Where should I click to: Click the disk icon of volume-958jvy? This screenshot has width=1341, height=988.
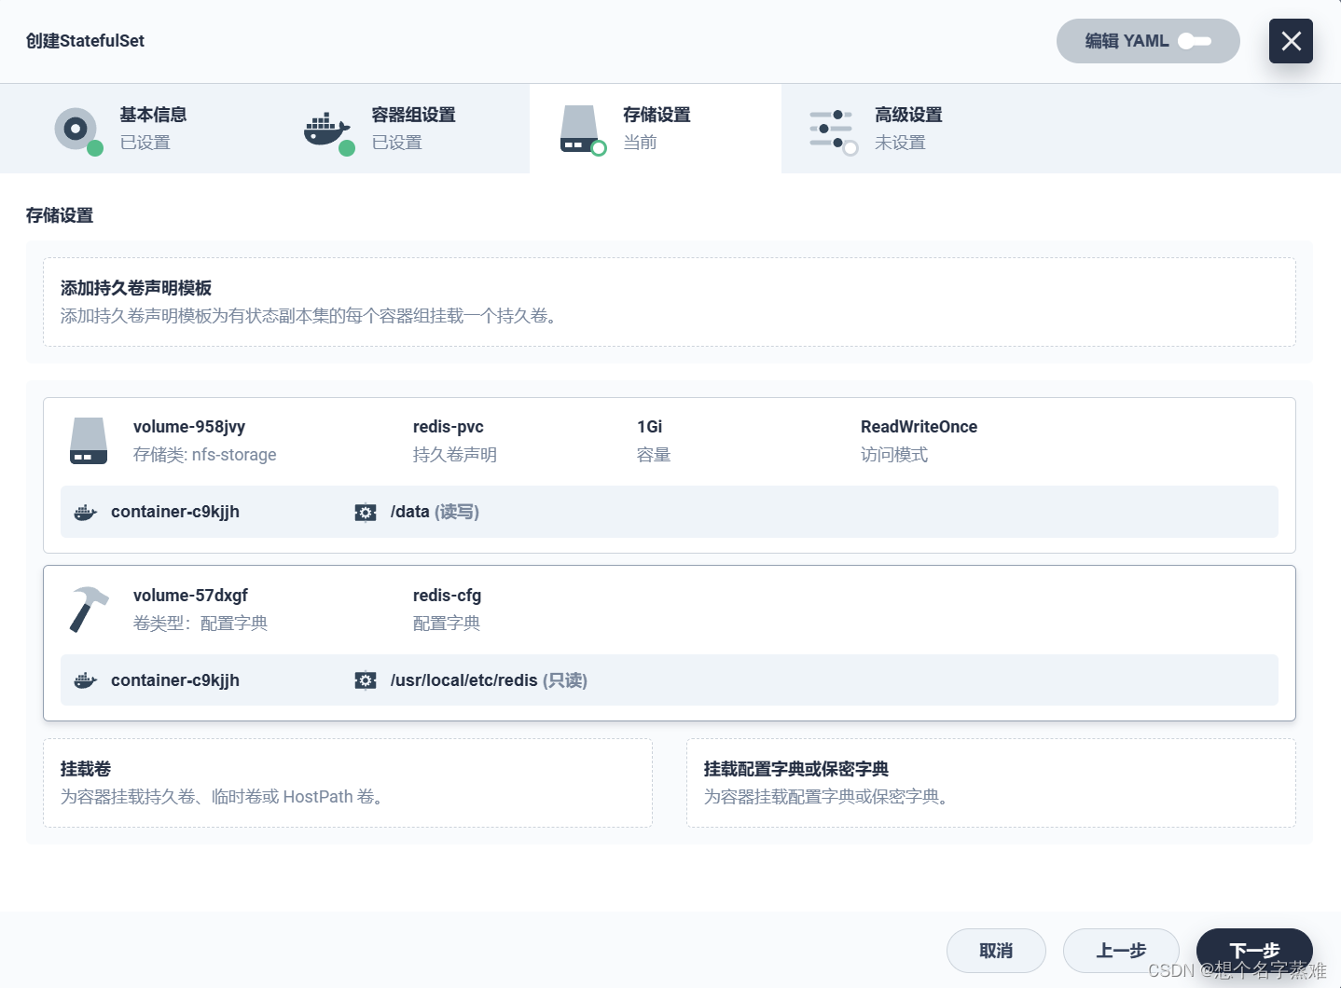tap(89, 441)
